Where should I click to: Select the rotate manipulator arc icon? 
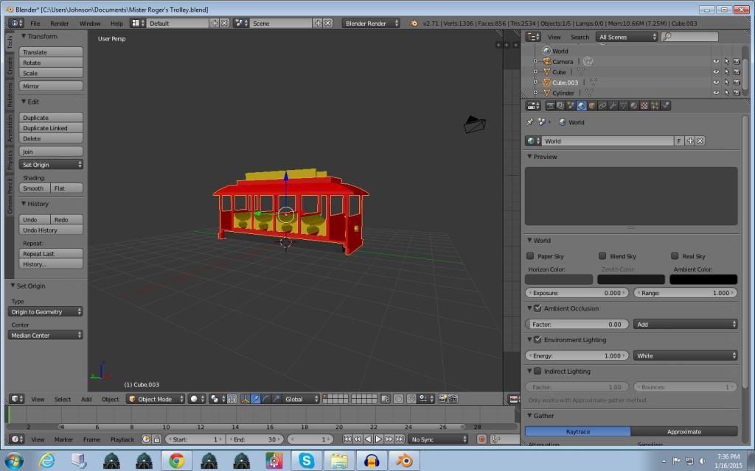[265, 399]
